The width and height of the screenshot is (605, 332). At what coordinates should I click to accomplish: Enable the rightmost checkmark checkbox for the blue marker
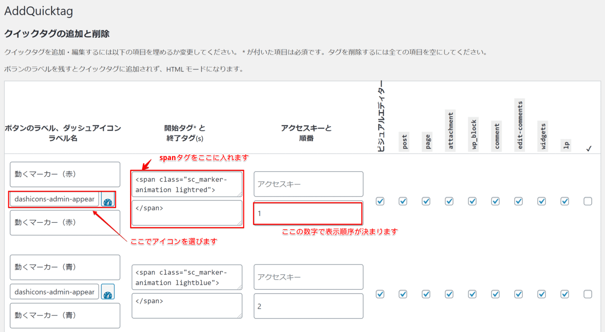tap(588, 294)
